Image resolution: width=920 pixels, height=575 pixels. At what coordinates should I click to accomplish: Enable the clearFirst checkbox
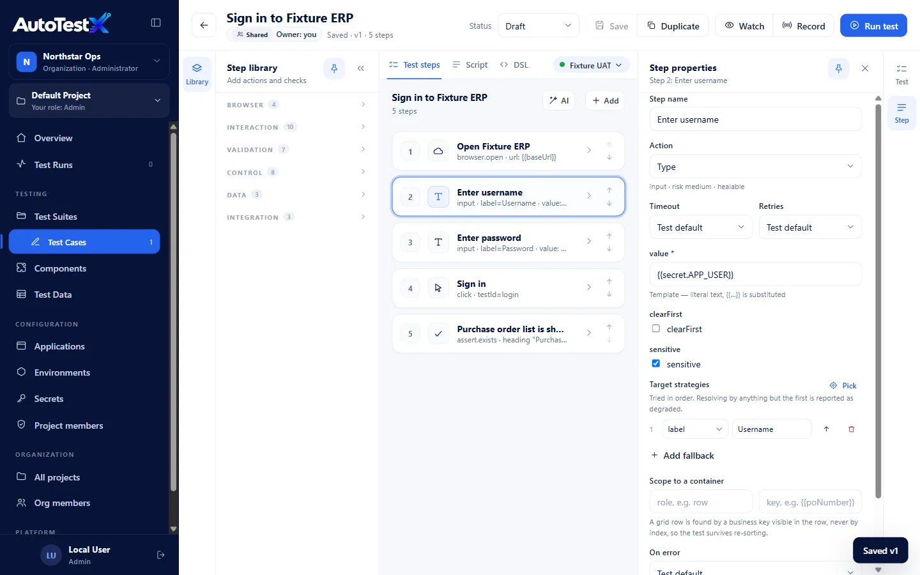click(x=655, y=328)
